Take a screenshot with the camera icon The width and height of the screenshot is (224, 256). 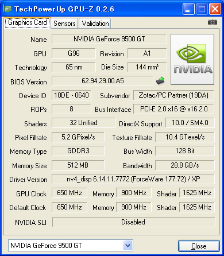tap(213, 22)
